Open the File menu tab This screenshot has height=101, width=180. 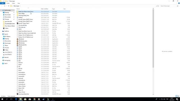coord(3,3)
